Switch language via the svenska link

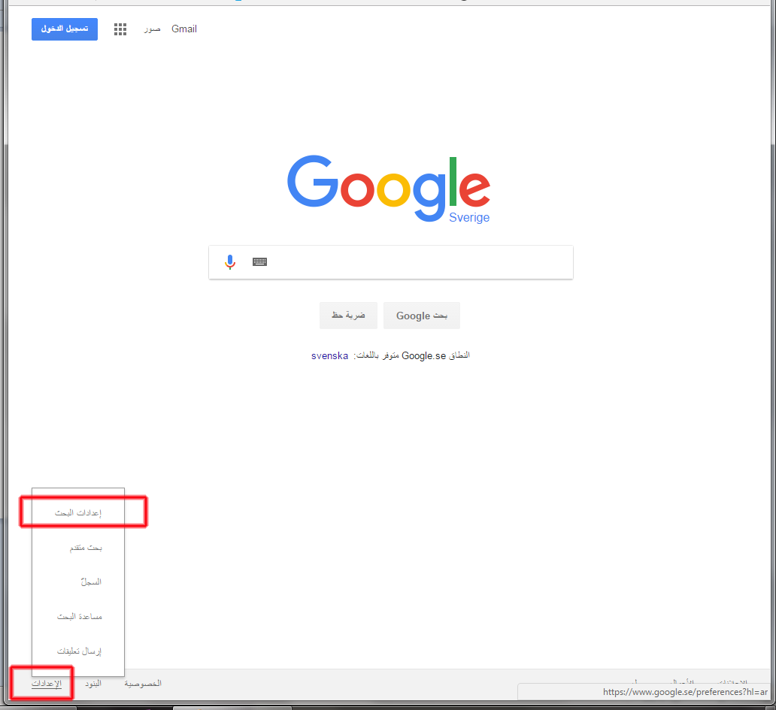tap(329, 356)
